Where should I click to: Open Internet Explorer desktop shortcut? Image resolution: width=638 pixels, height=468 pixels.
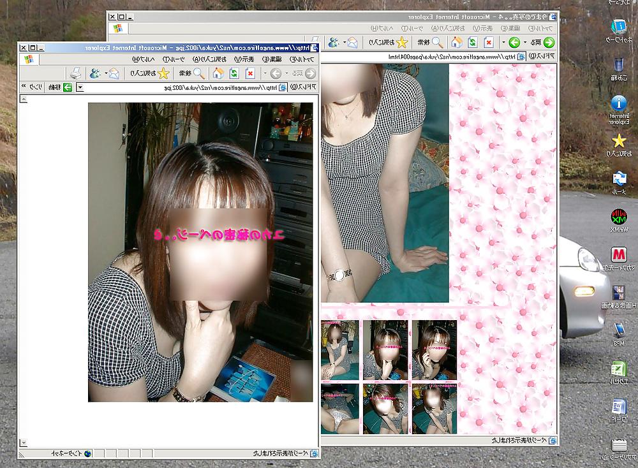point(619,109)
